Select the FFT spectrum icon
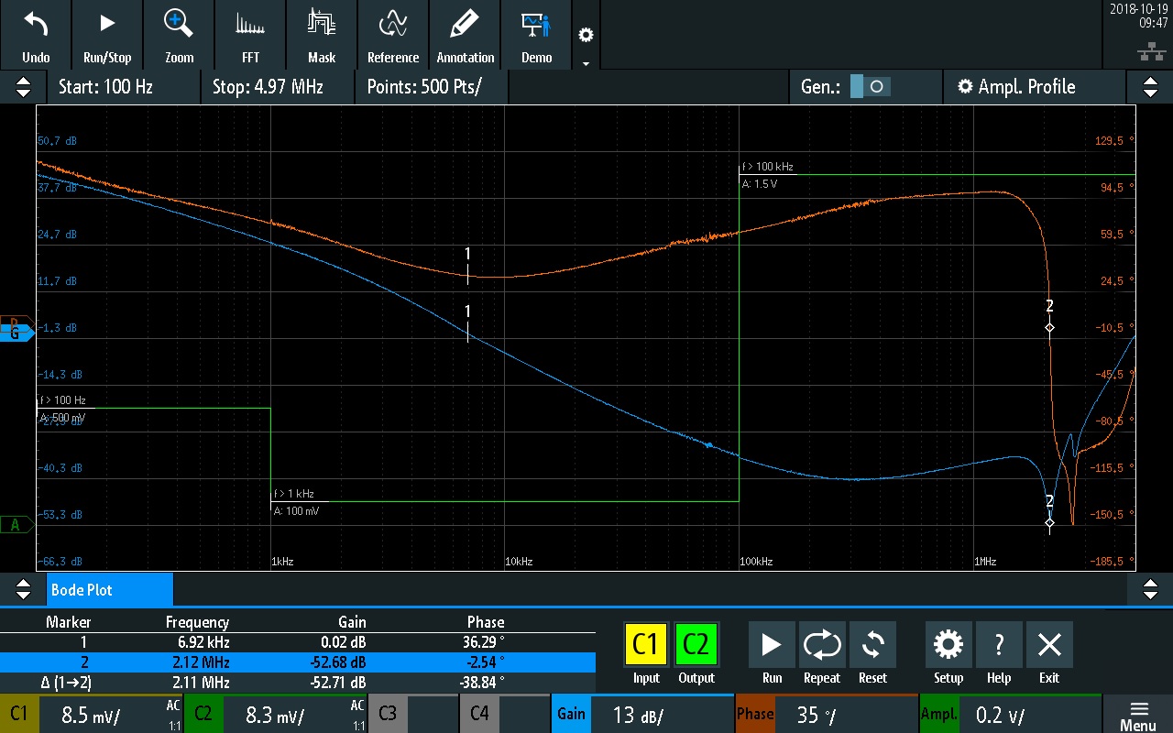The height and width of the screenshot is (733, 1173). [x=250, y=25]
